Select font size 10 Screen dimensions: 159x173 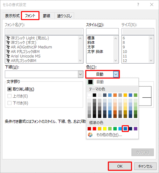[x=125, y=52]
